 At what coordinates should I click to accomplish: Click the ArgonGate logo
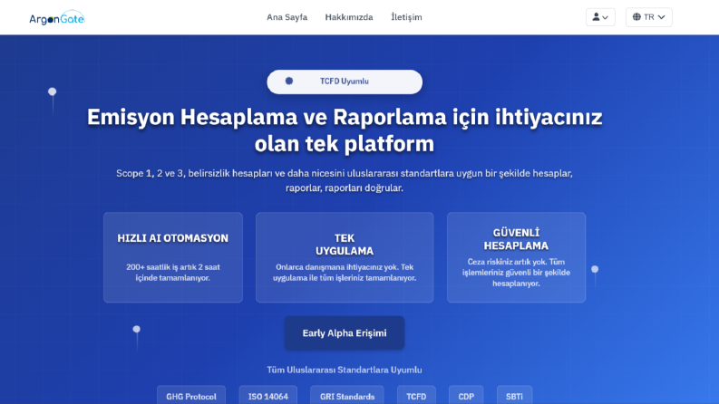pyautogui.click(x=57, y=18)
